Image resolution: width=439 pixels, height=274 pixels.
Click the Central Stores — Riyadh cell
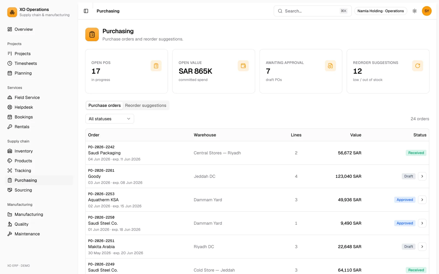point(217,153)
